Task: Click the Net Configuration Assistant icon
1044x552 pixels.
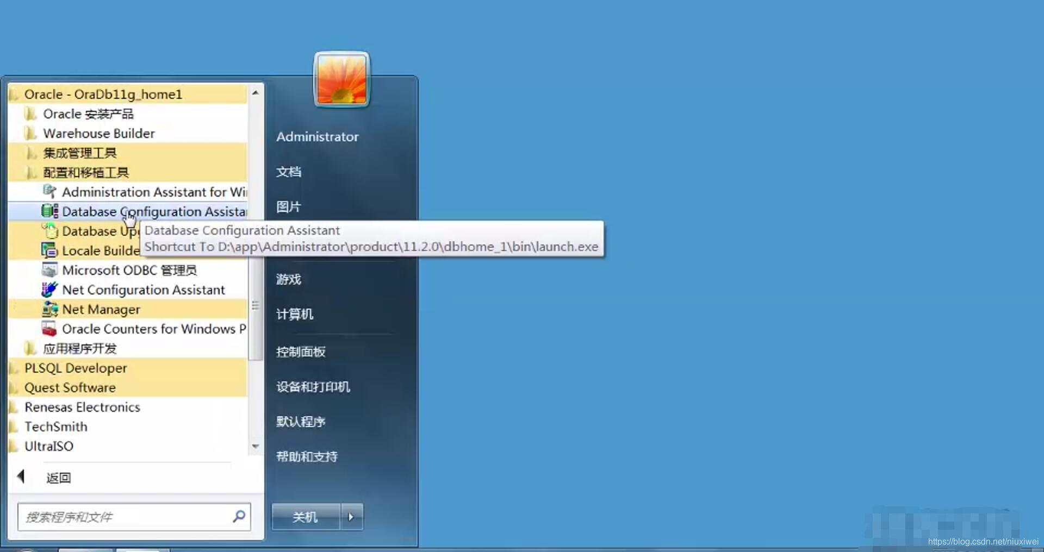Action: (x=49, y=289)
